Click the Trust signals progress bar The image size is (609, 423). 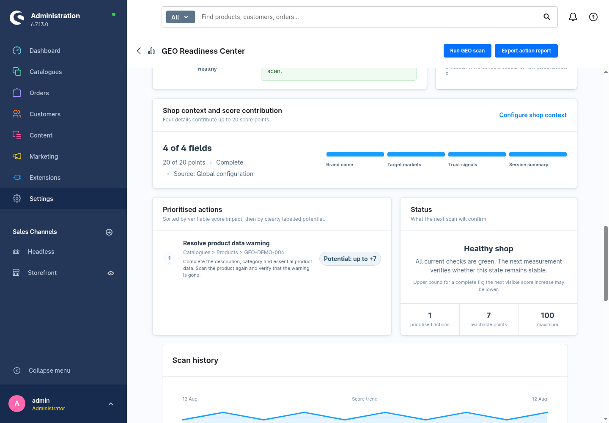[x=477, y=154]
